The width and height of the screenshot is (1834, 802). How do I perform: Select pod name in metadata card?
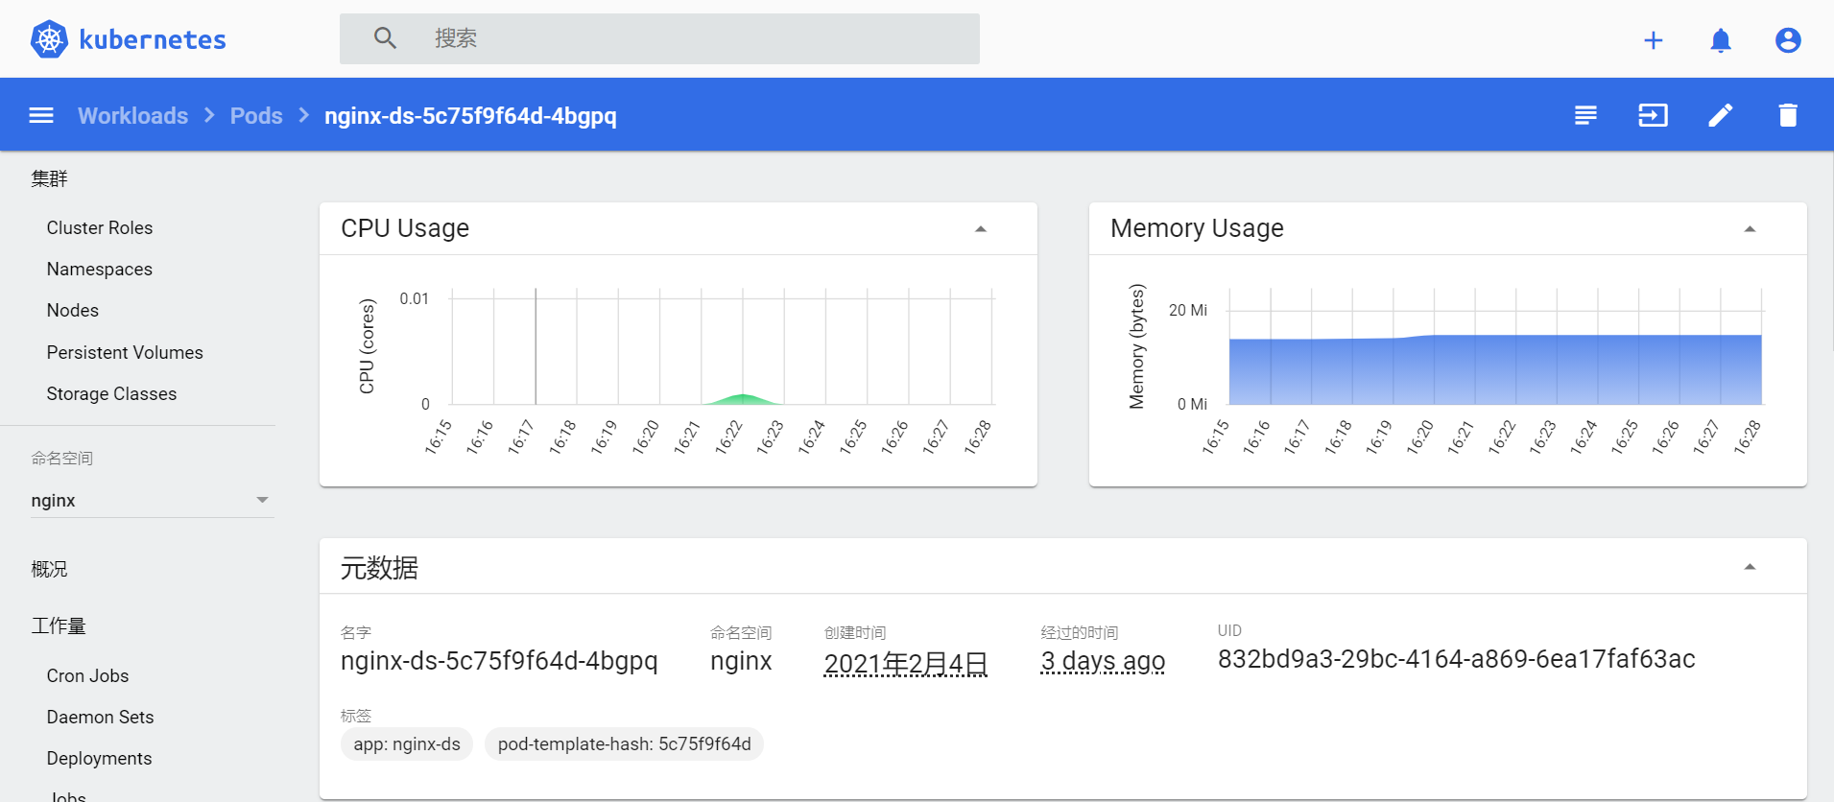pos(499,661)
